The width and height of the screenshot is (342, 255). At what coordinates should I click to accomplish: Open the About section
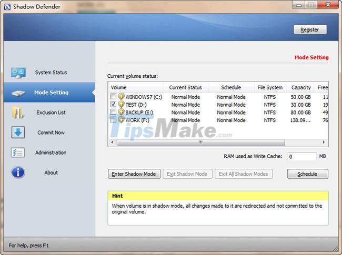tap(49, 172)
